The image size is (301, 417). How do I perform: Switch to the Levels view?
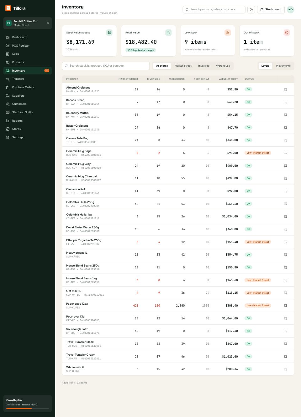[x=265, y=66]
